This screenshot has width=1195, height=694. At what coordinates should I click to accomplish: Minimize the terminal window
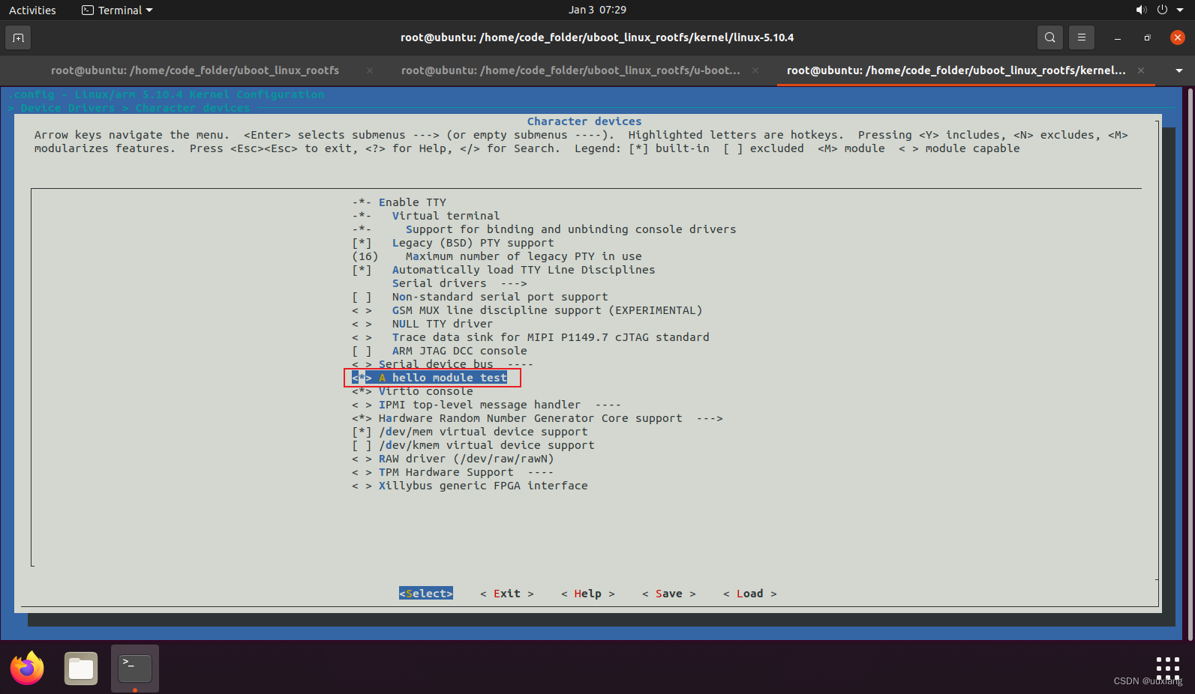1117,37
